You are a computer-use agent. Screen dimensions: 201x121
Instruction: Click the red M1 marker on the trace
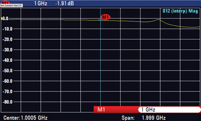[106, 17]
